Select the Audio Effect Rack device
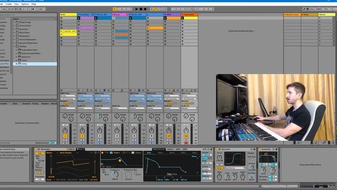 tap(29, 50)
